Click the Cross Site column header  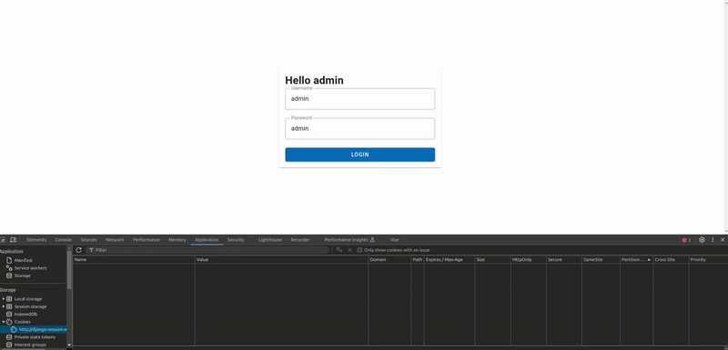pos(671,260)
